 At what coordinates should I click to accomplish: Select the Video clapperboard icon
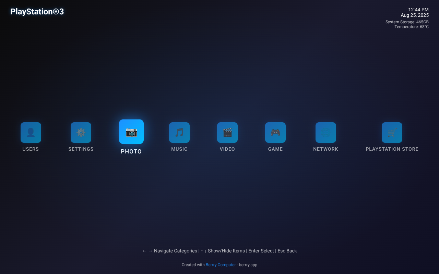[x=227, y=133]
